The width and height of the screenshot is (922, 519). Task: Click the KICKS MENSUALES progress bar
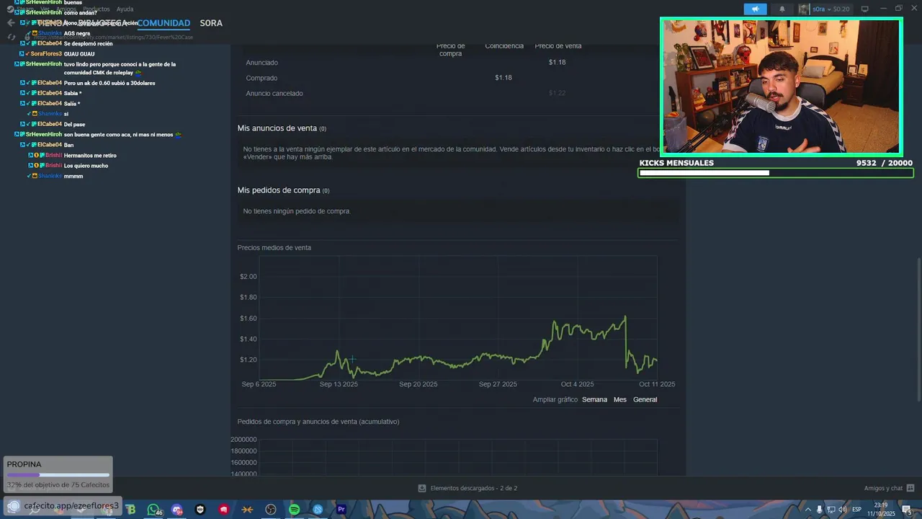(x=776, y=173)
